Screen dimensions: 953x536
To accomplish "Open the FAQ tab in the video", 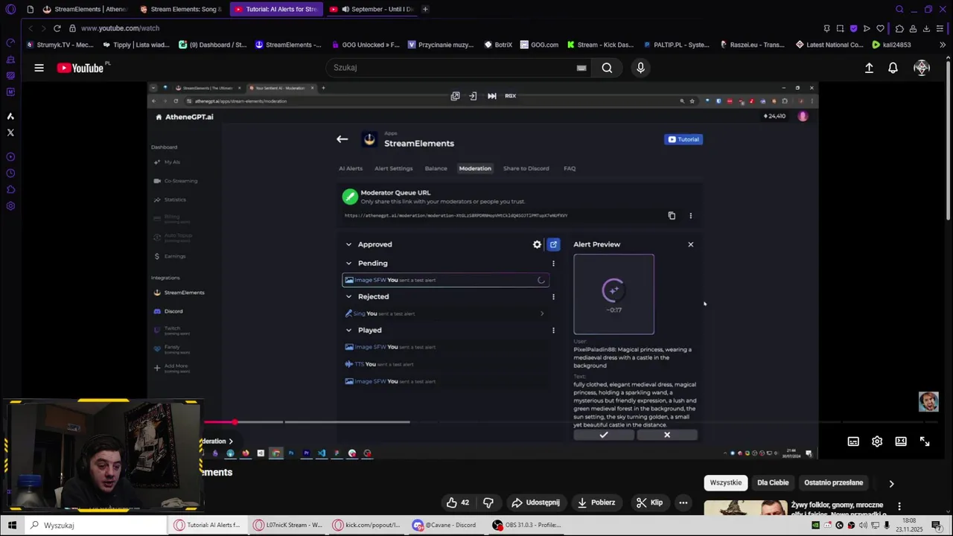I will tap(570, 168).
